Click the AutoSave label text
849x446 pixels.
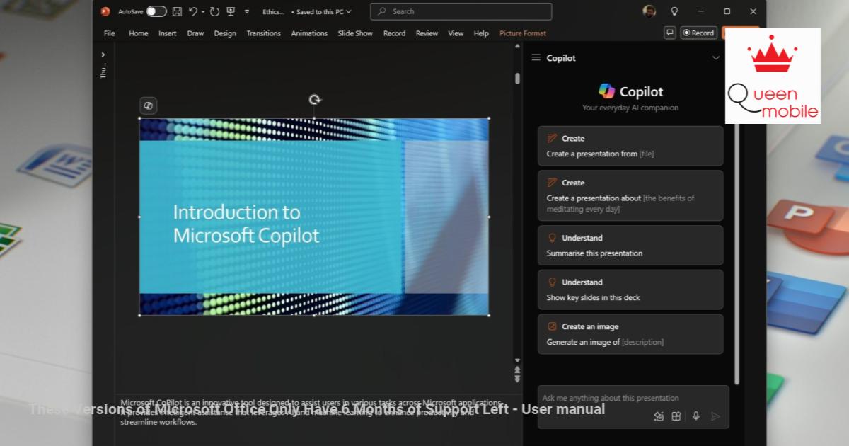coord(131,11)
